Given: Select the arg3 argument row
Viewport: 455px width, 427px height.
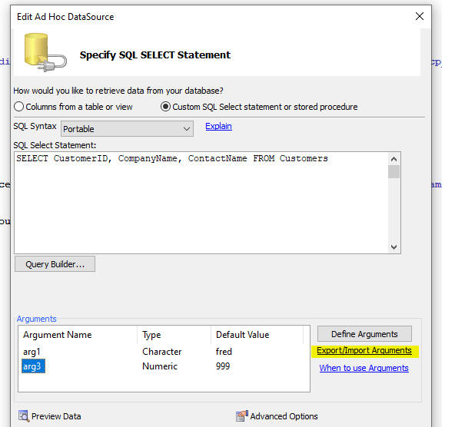Looking at the screenshot, I should pyautogui.click(x=164, y=366).
